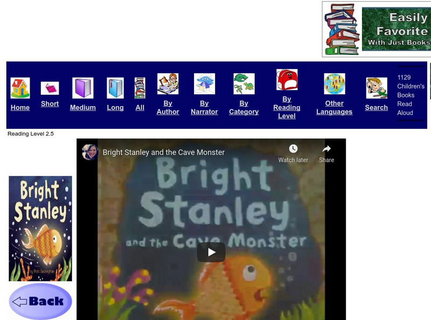Open the Search text link
The image size is (431, 320).
point(376,108)
